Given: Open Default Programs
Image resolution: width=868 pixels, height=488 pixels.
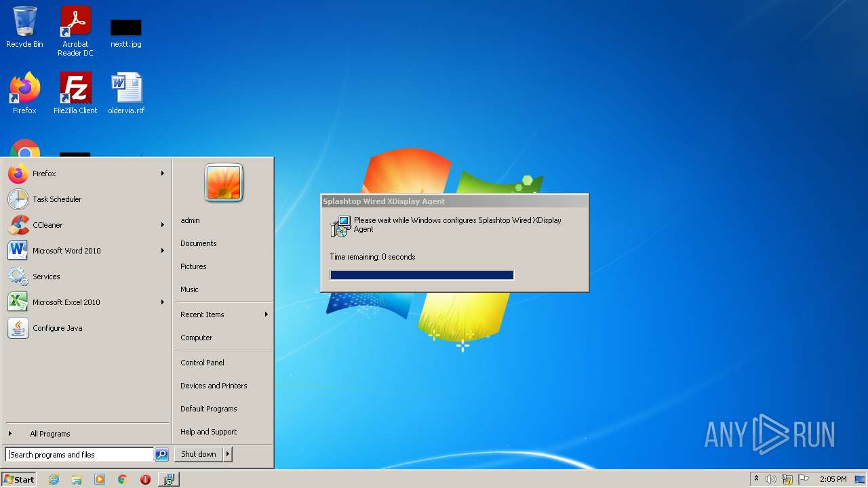Looking at the screenshot, I should click(209, 409).
